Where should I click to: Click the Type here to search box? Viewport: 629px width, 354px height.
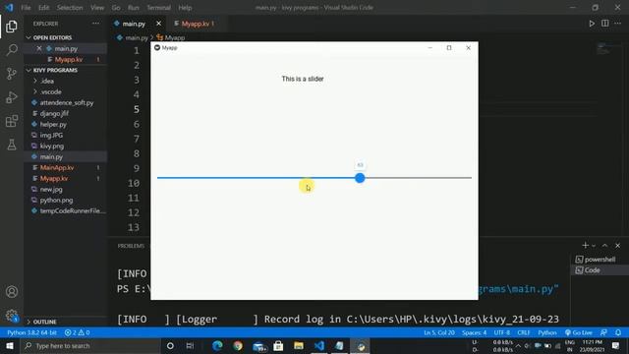click(90, 345)
